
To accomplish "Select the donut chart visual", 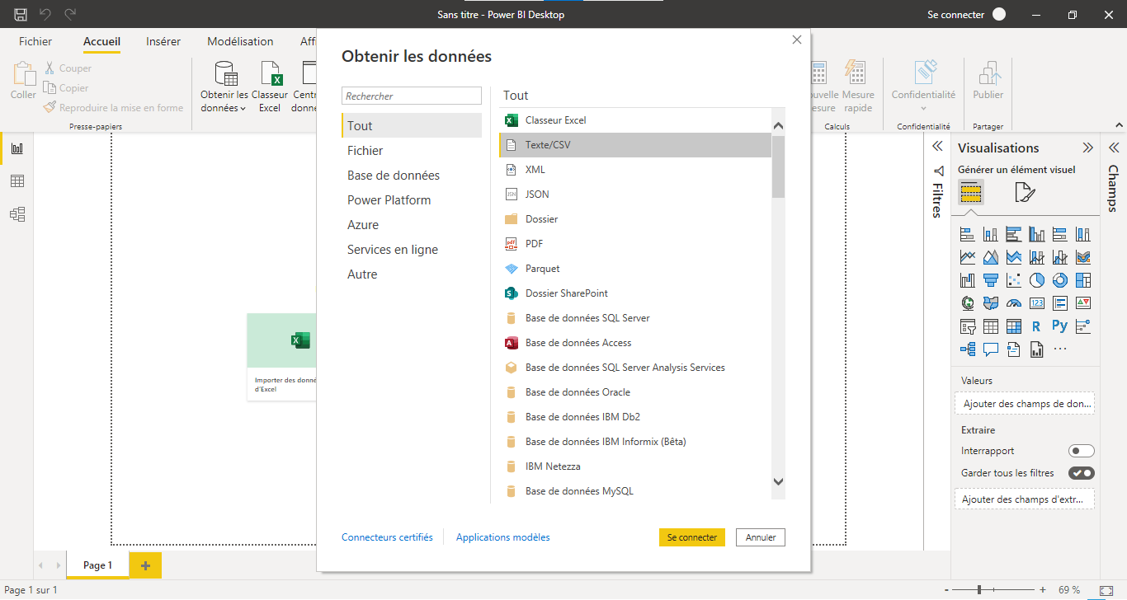I will [x=1060, y=280].
